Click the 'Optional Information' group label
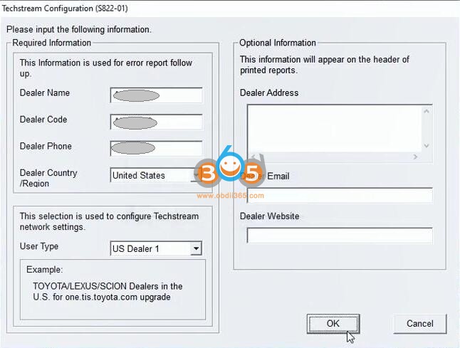 pyautogui.click(x=278, y=43)
